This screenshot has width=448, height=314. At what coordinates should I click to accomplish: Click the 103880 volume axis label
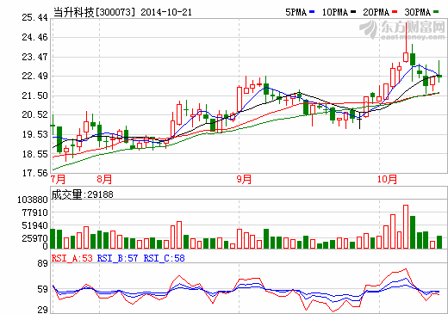pyautogui.click(x=33, y=200)
